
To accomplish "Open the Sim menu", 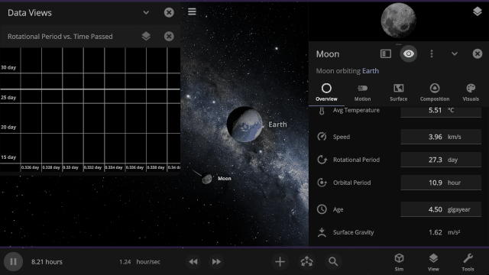I will click(x=399, y=262).
